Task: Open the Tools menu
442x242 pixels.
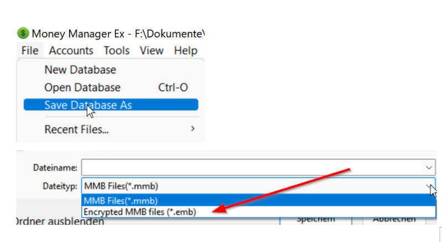Action: (117, 51)
